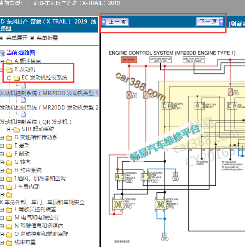Expand the E 悬架 folder
The image size is (245, 247).
point(2,146)
